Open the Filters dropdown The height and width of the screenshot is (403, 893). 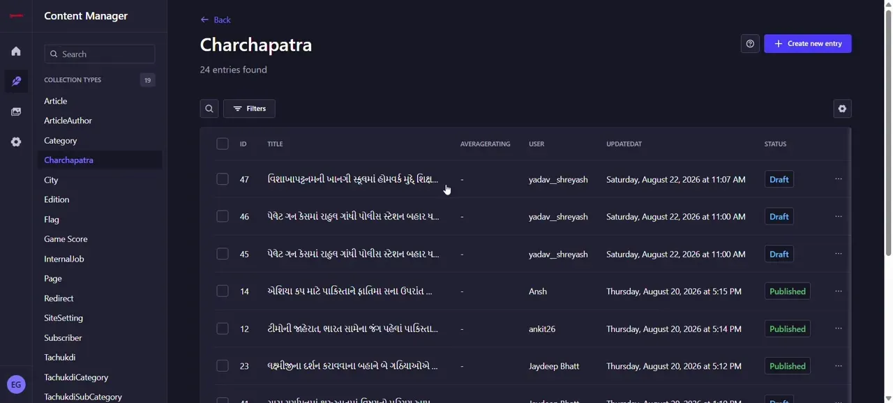point(249,109)
